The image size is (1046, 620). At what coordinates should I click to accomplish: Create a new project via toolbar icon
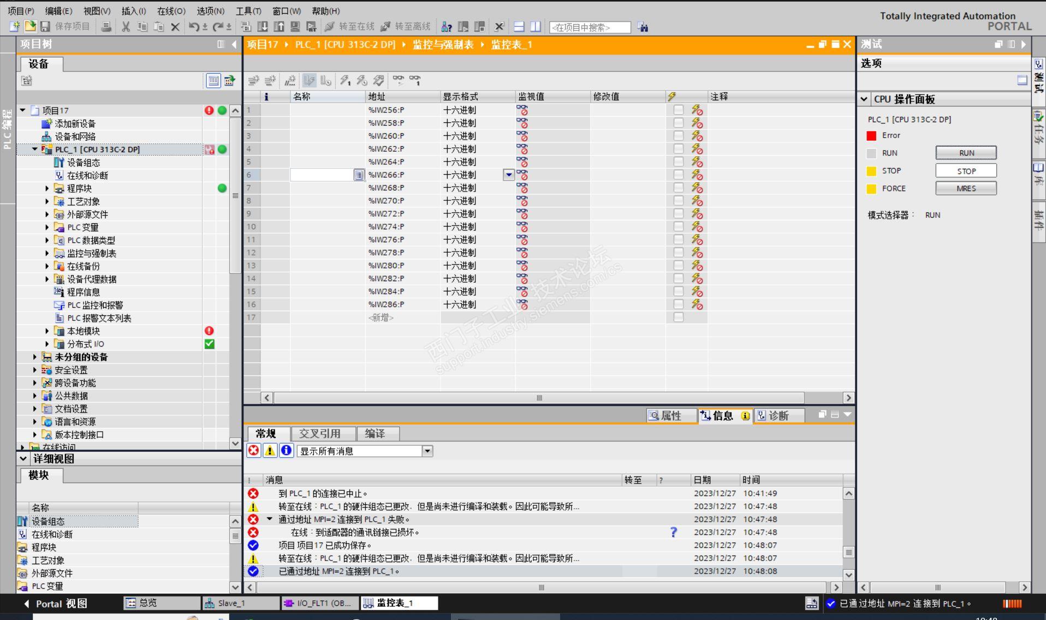(x=15, y=26)
